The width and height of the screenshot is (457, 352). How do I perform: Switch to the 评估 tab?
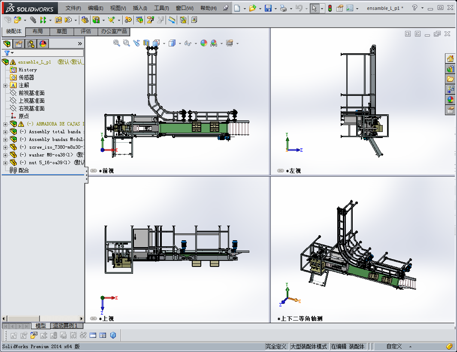pos(86,31)
